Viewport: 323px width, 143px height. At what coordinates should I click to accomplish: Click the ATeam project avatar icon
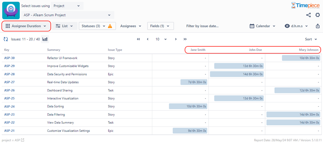[11, 10]
